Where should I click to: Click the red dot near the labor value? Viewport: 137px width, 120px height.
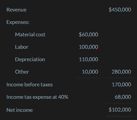pyautogui.click(x=97, y=49)
